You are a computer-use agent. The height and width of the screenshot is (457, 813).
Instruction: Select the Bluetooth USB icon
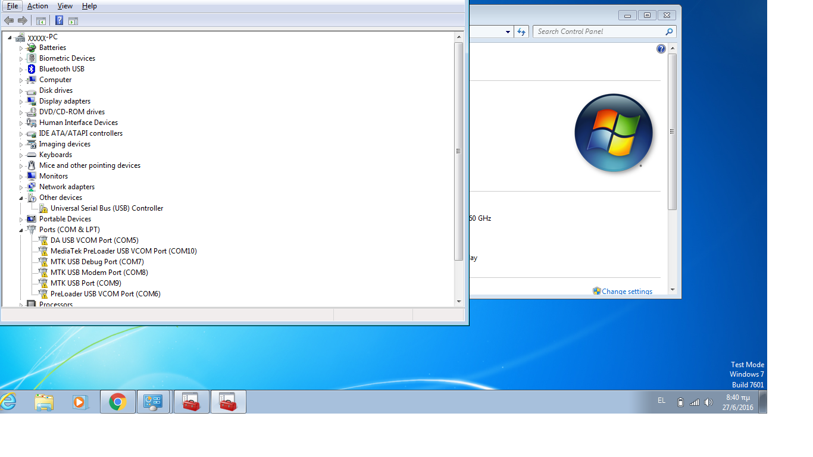pyautogui.click(x=32, y=69)
